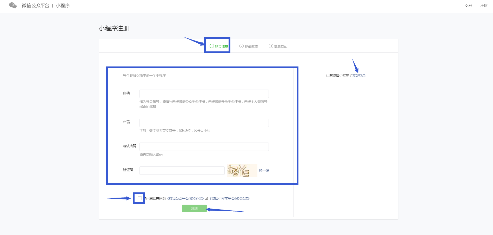Check the service agreement checkbox

(139, 198)
